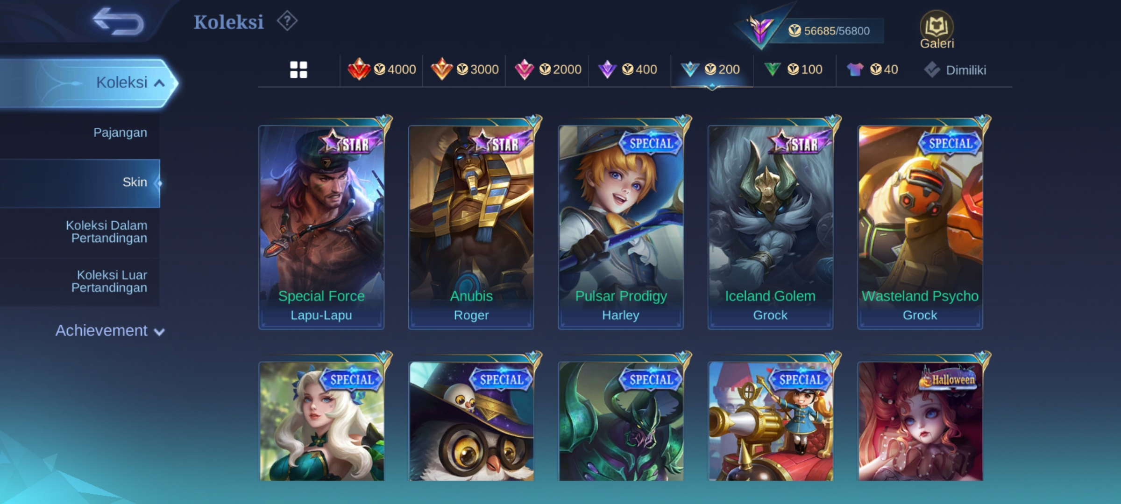Image resolution: width=1121 pixels, height=504 pixels.
Task: Filter skins by 400 points tier
Action: (x=627, y=70)
